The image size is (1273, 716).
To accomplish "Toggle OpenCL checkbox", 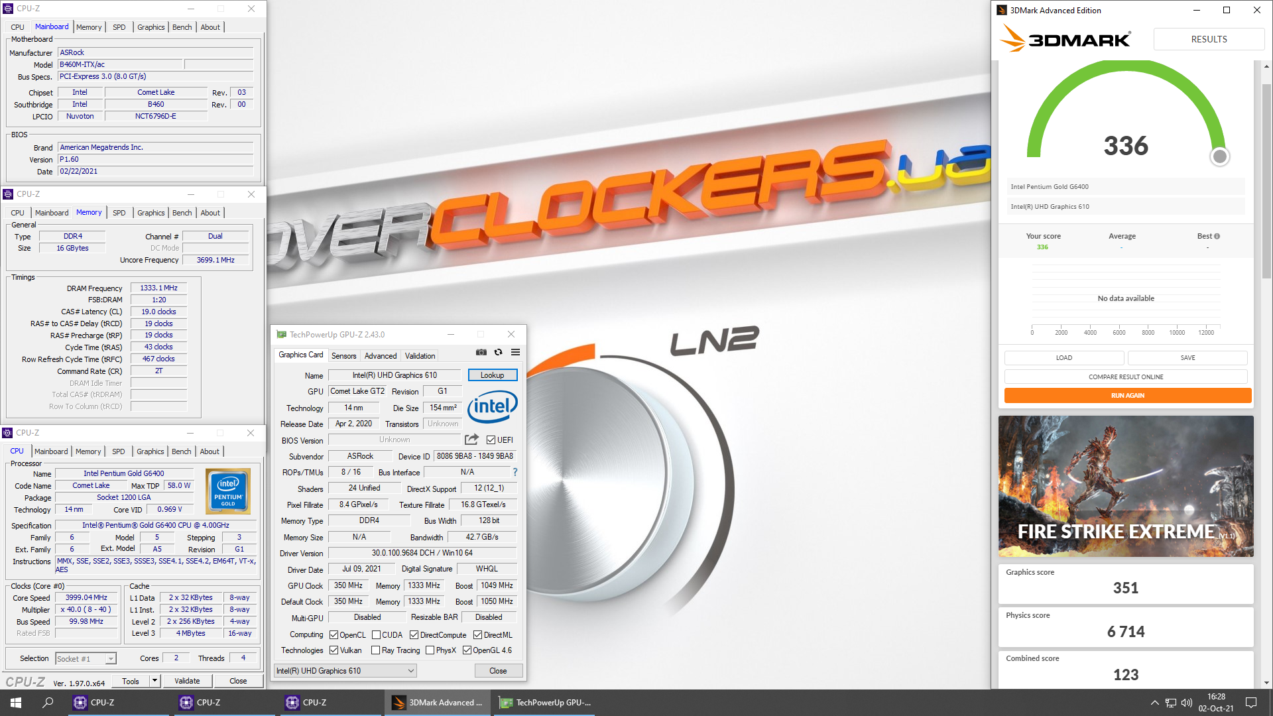I will [x=334, y=635].
